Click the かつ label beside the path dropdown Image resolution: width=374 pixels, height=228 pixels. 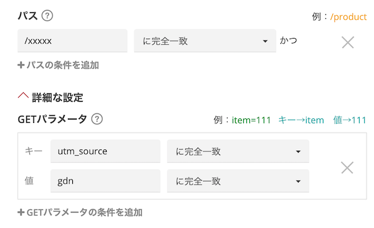click(x=289, y=40)
